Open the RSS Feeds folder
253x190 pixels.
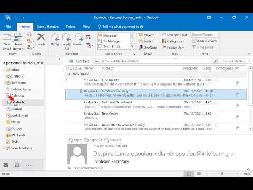(18, 135)
